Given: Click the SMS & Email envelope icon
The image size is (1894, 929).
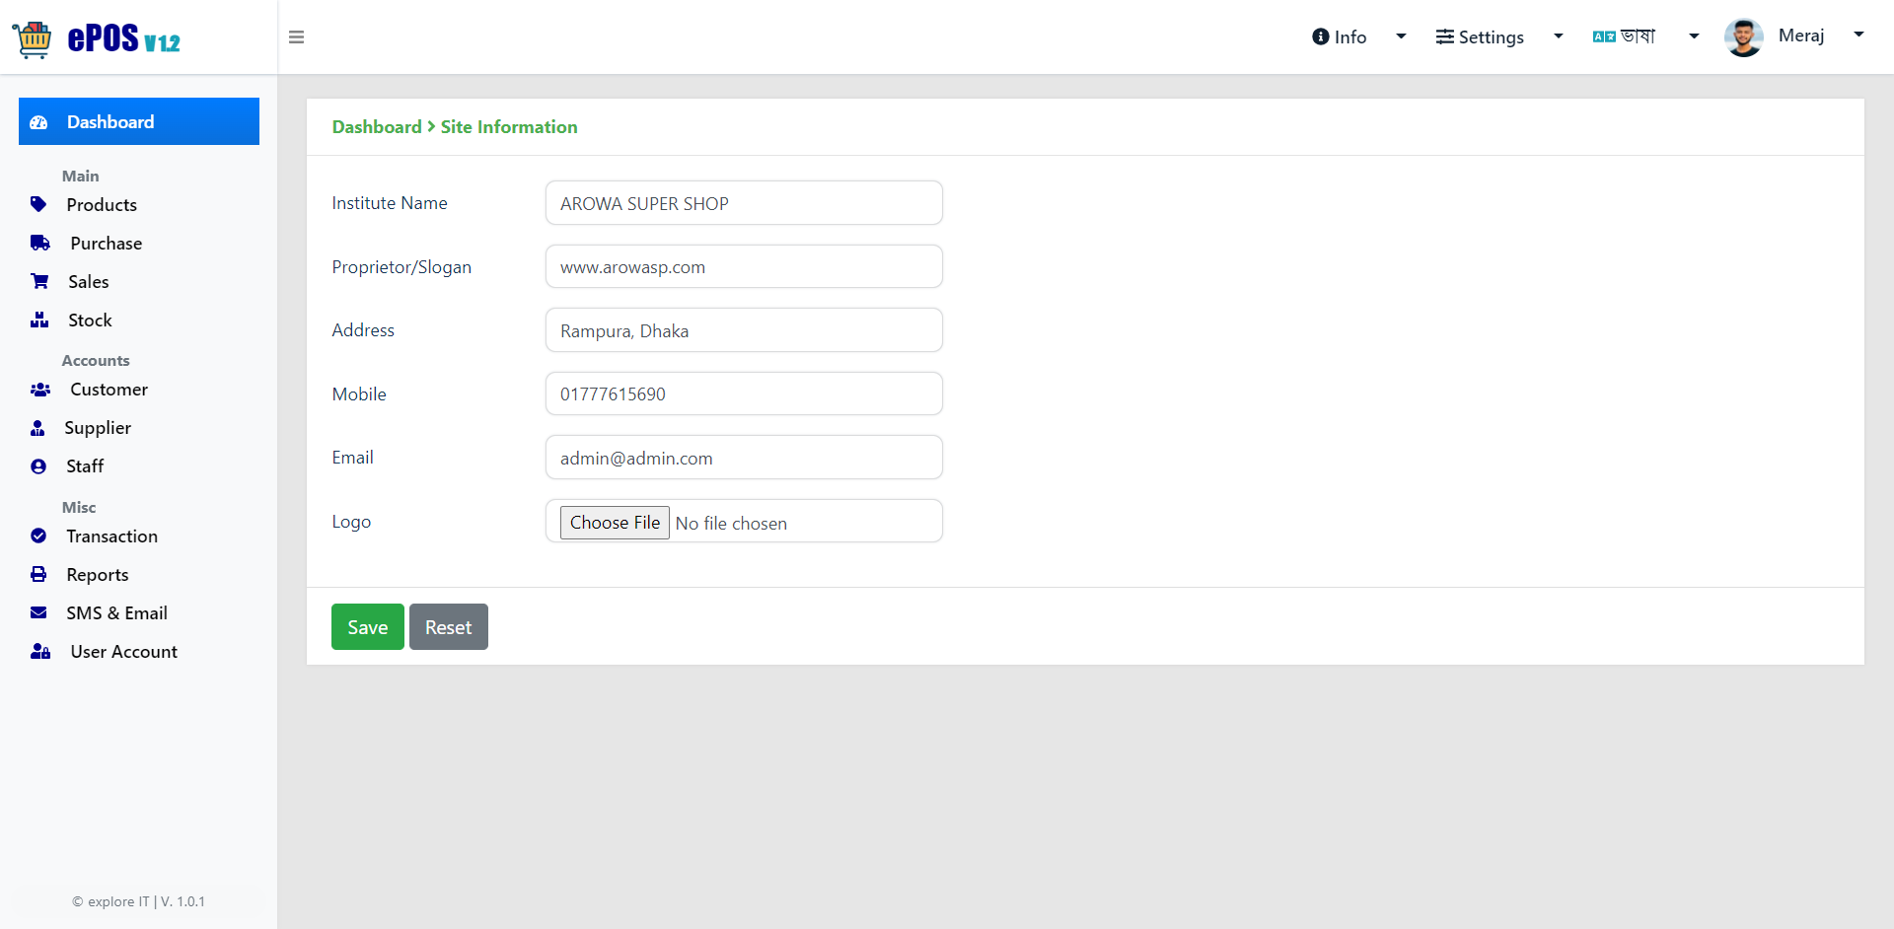Looking at the screenshot, I should (38, 612).
